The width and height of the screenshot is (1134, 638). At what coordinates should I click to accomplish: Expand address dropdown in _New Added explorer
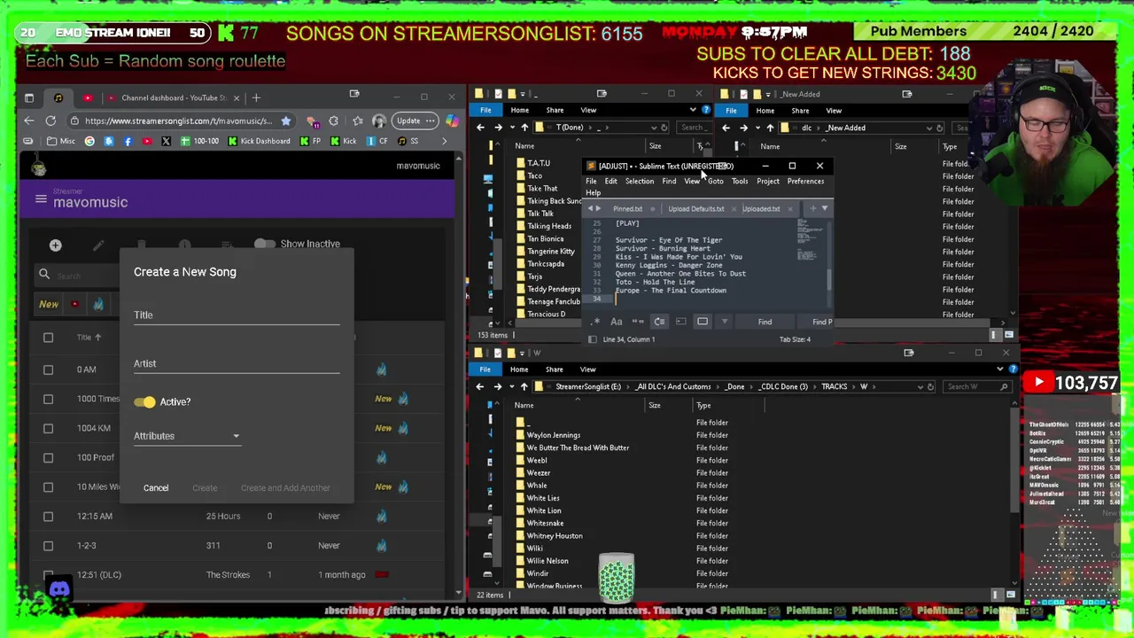click(928, 128)
